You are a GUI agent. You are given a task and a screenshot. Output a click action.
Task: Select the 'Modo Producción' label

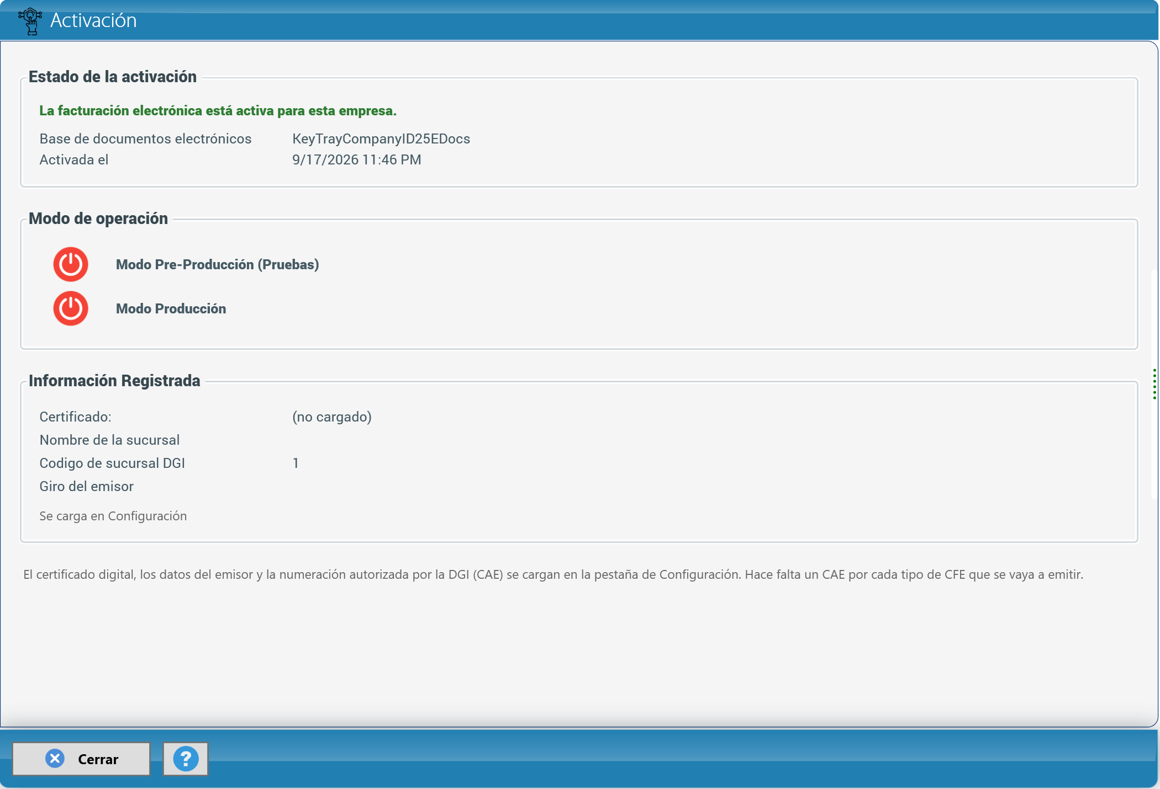(171, 308)
